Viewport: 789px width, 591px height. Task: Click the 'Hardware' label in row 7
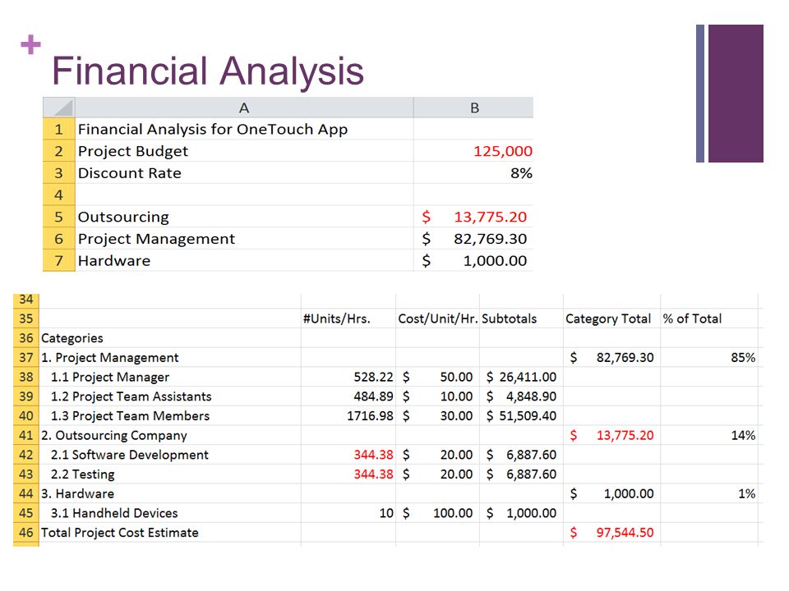(114, 261)
